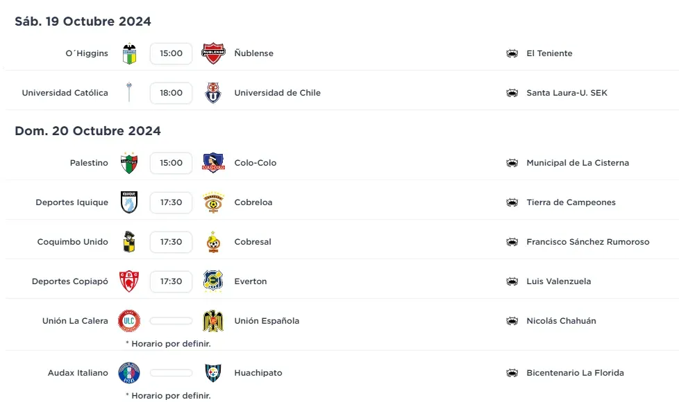This screenshot has height=402, width=679.
Task: Click the Ñublense red shield crest
Action: point(213,53)
